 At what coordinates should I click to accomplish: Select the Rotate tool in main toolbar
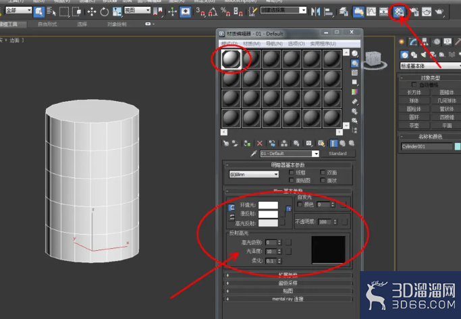pos(105,12)
